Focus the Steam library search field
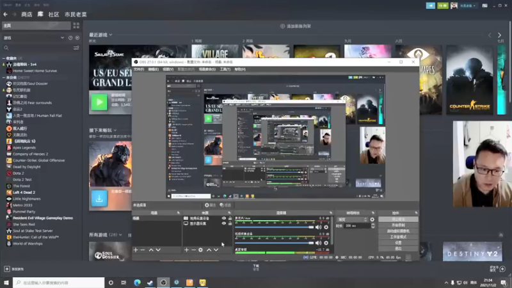The height and width of the screenshot is (288, 512). (x=38, y=48)
